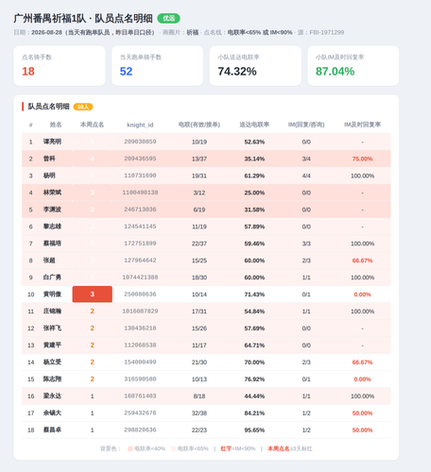Select the name 张祥飞 in row 12
The width and height of the screenshot is (431, 472).
click(52, 329)
